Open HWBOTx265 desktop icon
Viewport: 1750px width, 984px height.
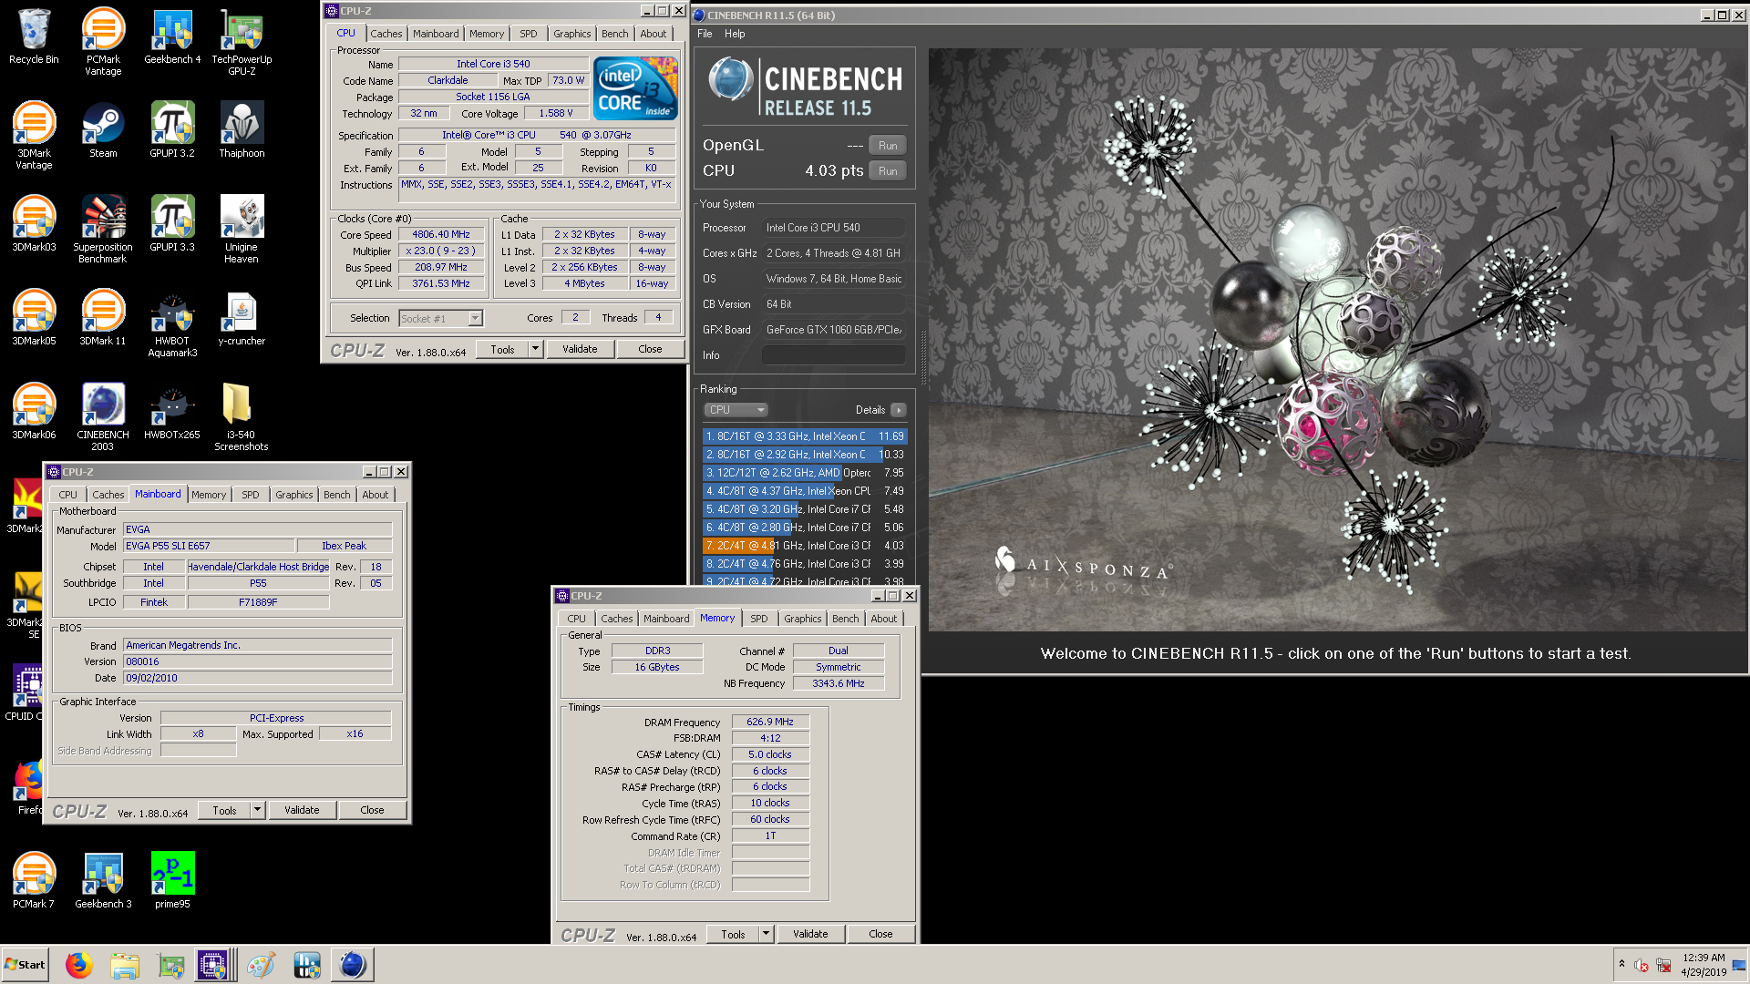tap(172, 412)
